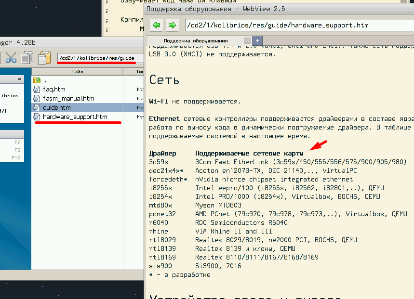Select hardware_support.htm in the file list
Screen dimensions: 414x299
click(75, 117)
